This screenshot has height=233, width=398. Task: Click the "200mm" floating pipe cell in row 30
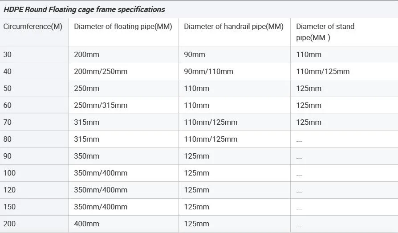(x=87, y=54)
